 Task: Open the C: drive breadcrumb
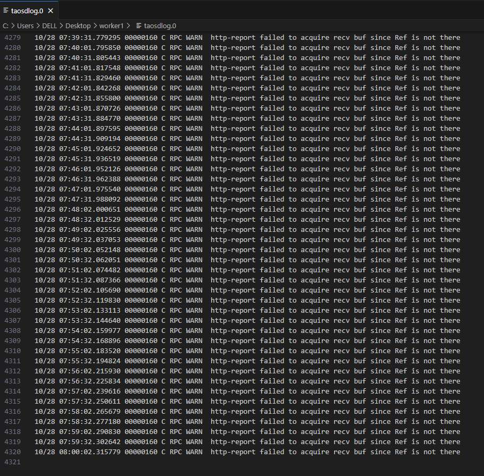click(5, 26)
